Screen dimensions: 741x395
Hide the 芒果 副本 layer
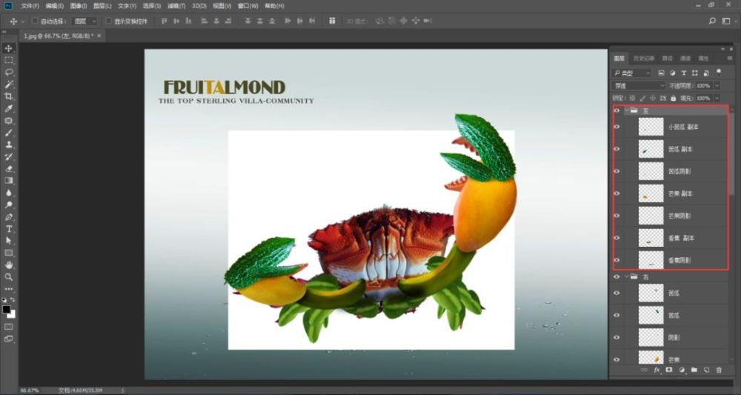pyautogui.click(x=617, y=193)
